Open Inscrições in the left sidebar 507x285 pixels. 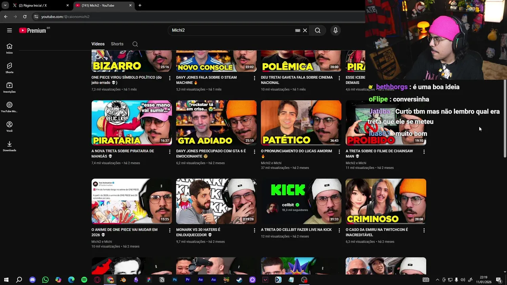click(x=10, y=87)
